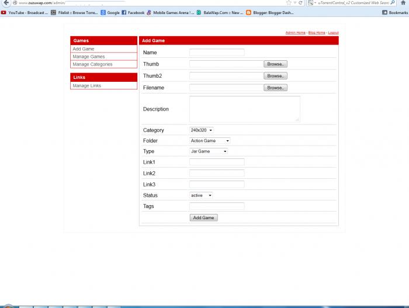This screenshot has width=409, height=308.
Task: Browse for the Thumb file
Action: coord(275,64)
